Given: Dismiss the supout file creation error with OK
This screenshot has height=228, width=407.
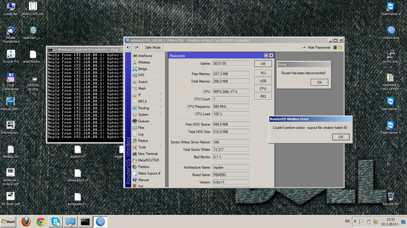Looking at the screenshot, I should pyautogui.click(x=341, y=137).
